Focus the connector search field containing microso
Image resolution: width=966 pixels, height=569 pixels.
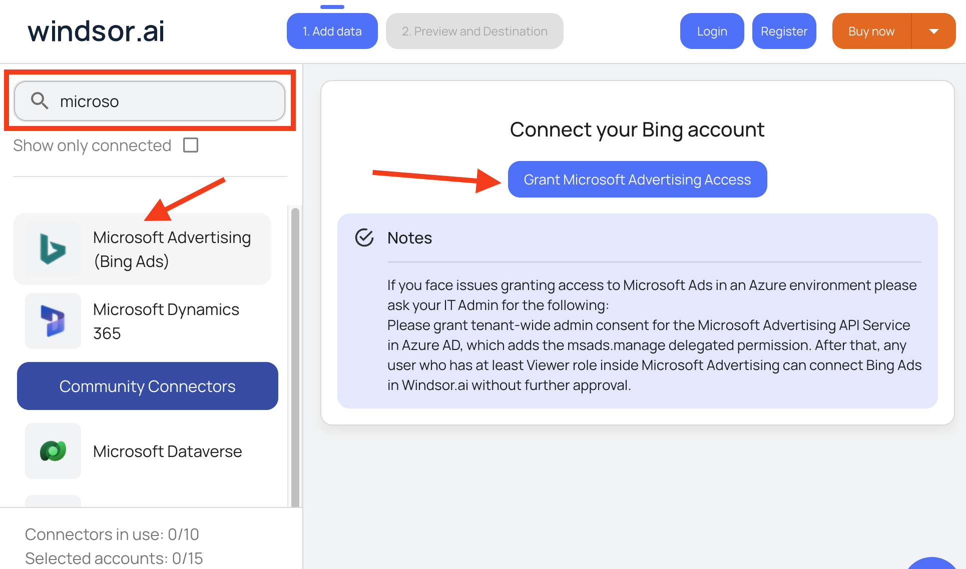point(150,101)
